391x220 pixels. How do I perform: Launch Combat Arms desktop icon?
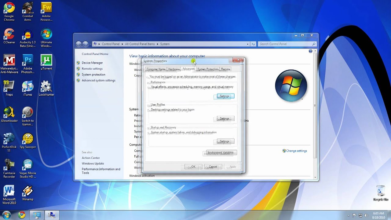[x=27, y=12]
